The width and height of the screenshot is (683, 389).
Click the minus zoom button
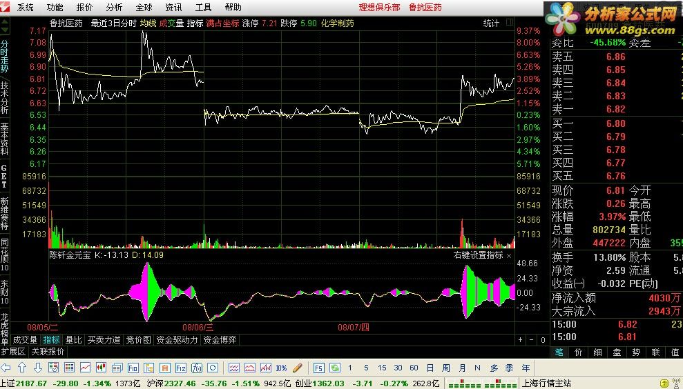pos(532,340)
